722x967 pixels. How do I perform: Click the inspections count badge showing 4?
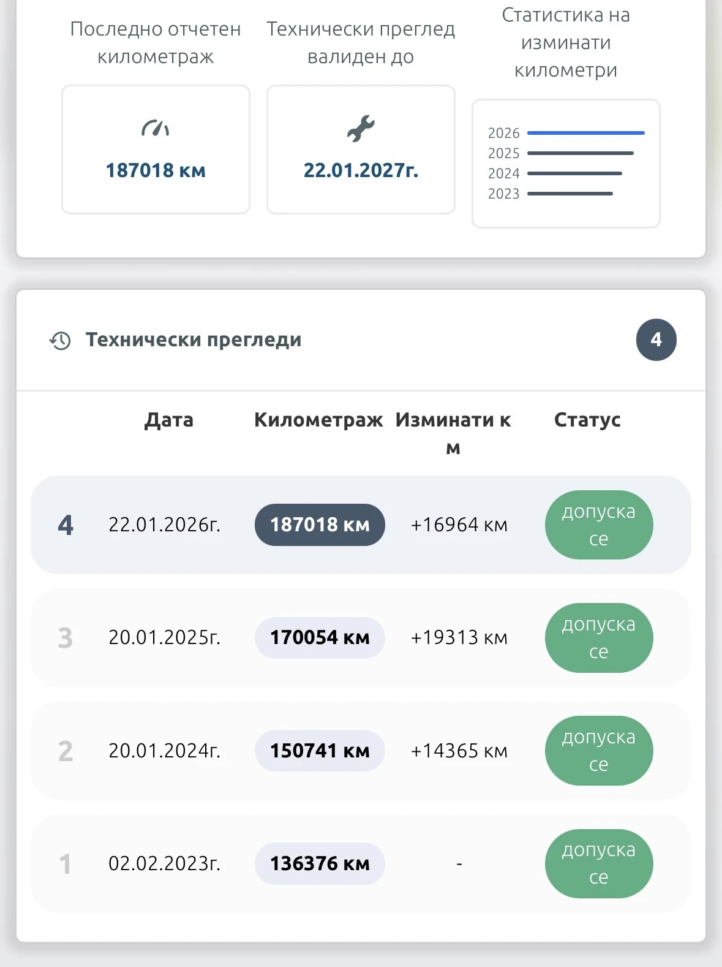pos(656,339)
